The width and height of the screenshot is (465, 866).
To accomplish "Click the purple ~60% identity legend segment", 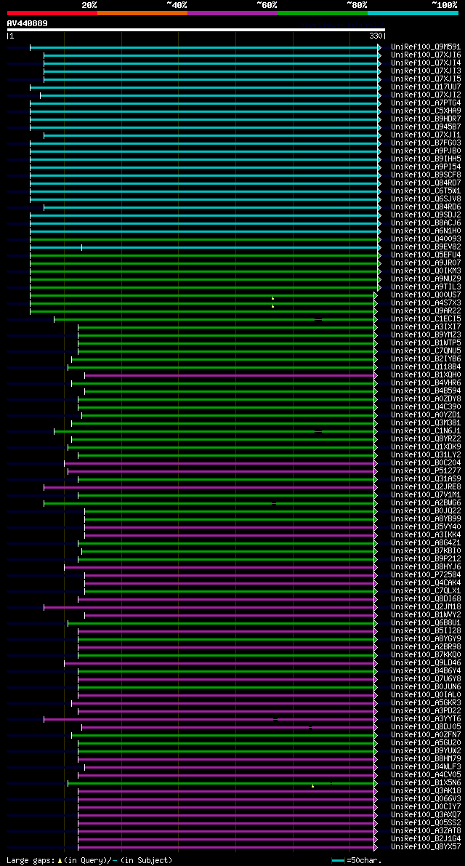I will [232, 12].
